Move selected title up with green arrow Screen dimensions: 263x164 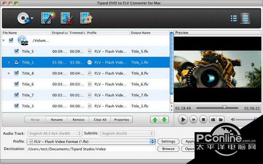coord(155,120)
